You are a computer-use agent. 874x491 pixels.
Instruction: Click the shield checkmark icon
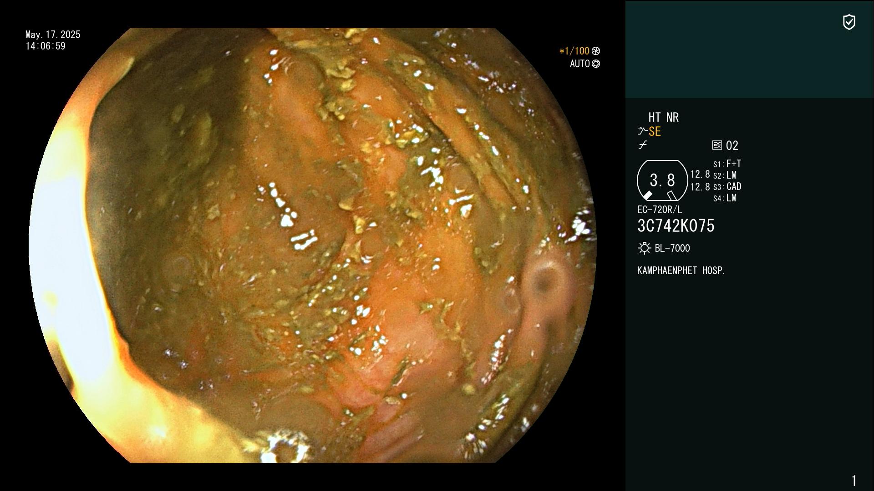(849, 22)
